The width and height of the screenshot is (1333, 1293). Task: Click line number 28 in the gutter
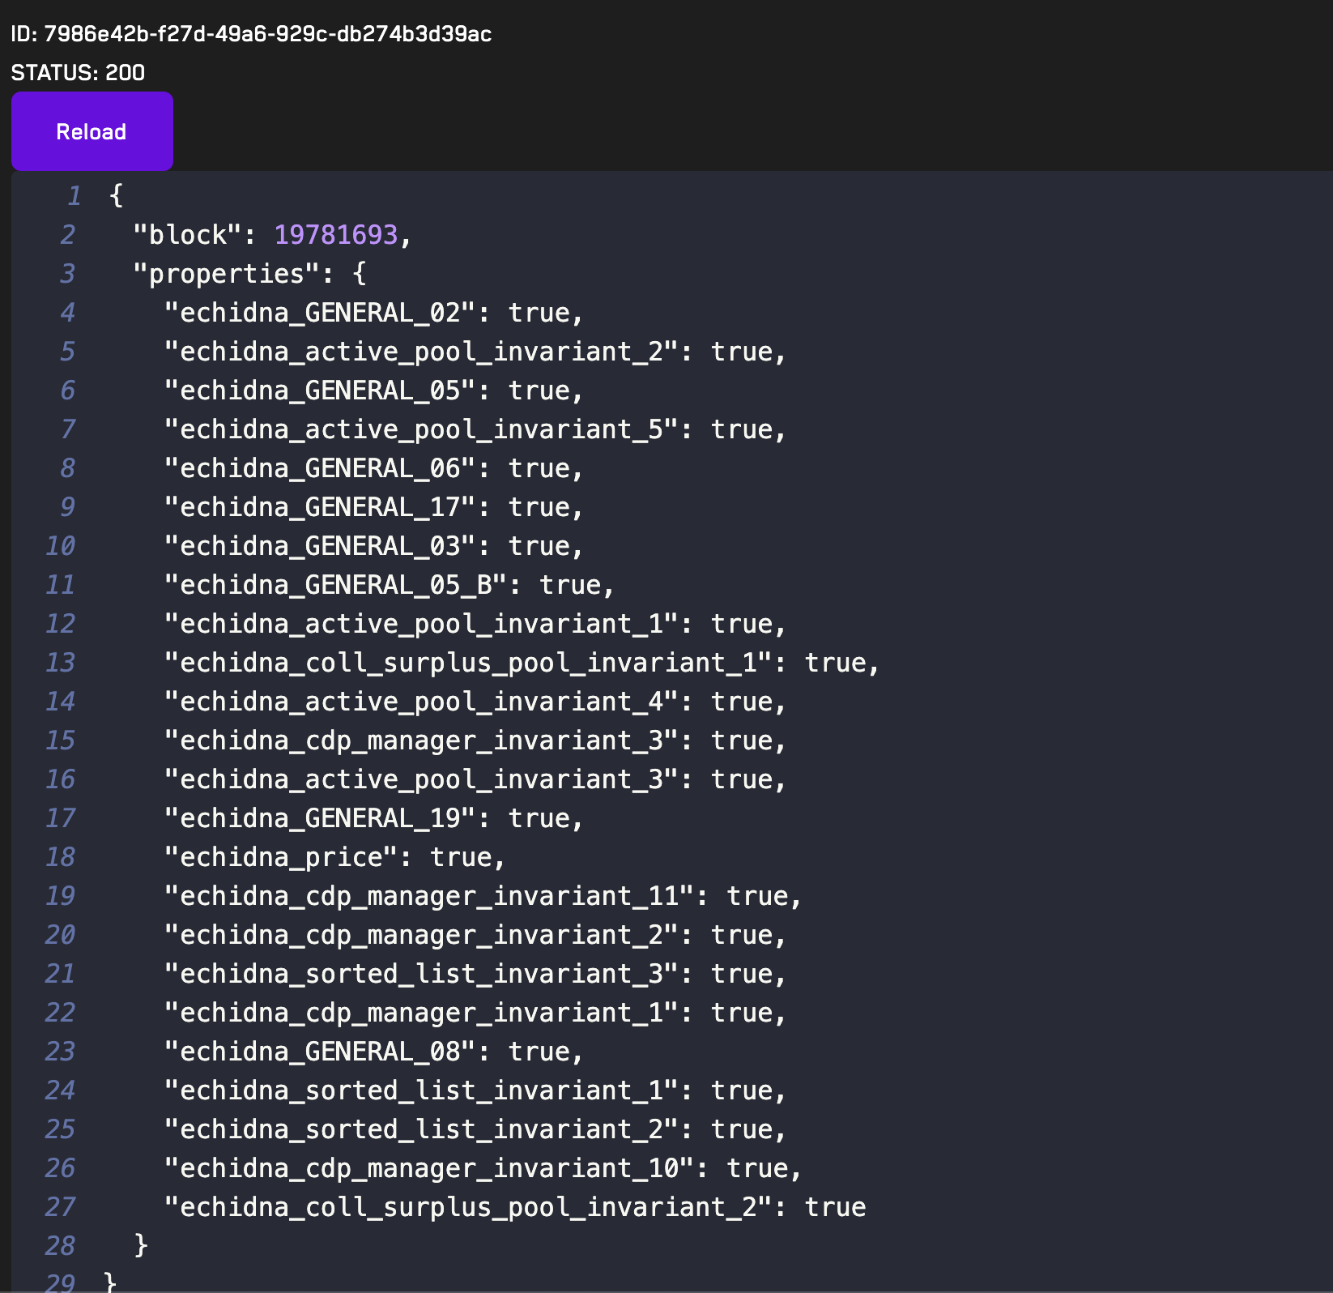coord(61,1246)
